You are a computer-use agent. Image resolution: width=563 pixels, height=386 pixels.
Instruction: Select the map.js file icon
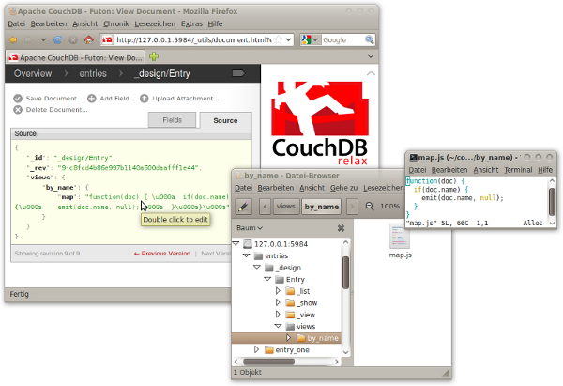pos(400,236)
